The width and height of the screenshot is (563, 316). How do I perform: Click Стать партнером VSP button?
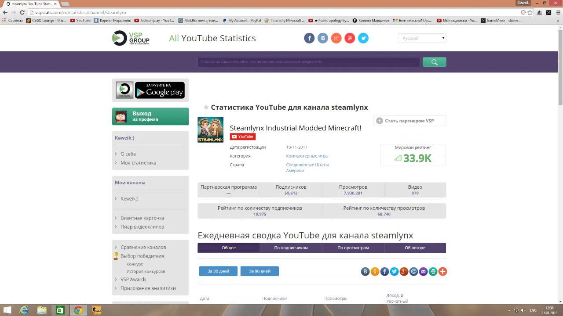[409, 121]
